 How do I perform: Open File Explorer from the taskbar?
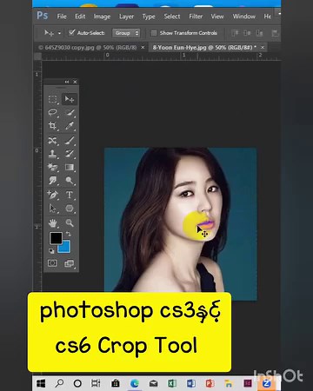coord(229,384)
